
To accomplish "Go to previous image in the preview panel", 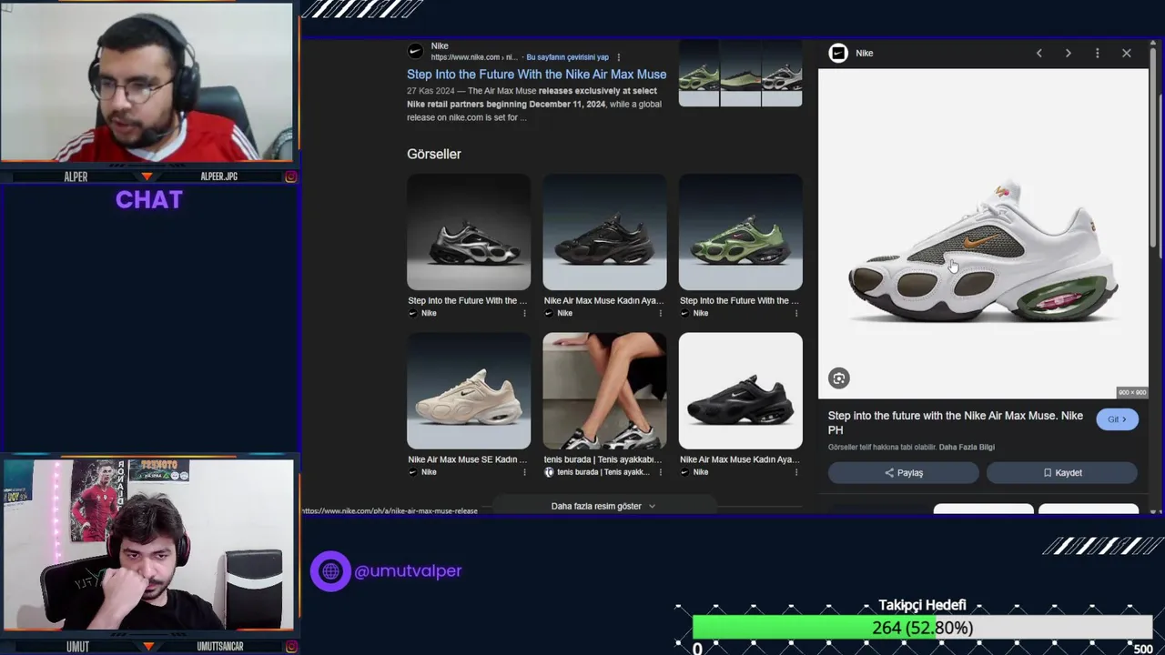I will click(1038, 53).
